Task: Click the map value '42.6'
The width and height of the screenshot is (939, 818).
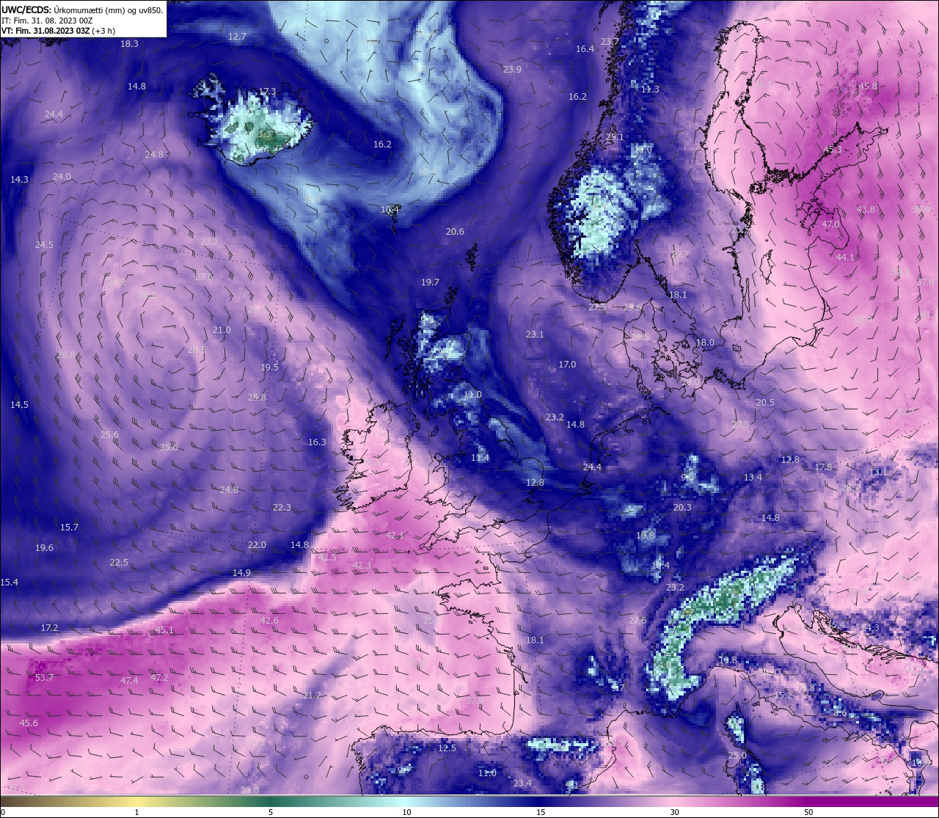Action: click(269, 621)
